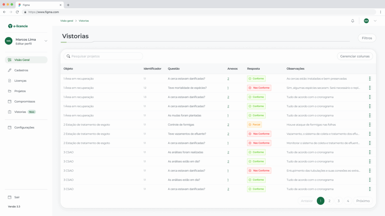The image size is (385, 216).
Task: Open the Gerenciar colunas options
Action: (x=355, y=56)
